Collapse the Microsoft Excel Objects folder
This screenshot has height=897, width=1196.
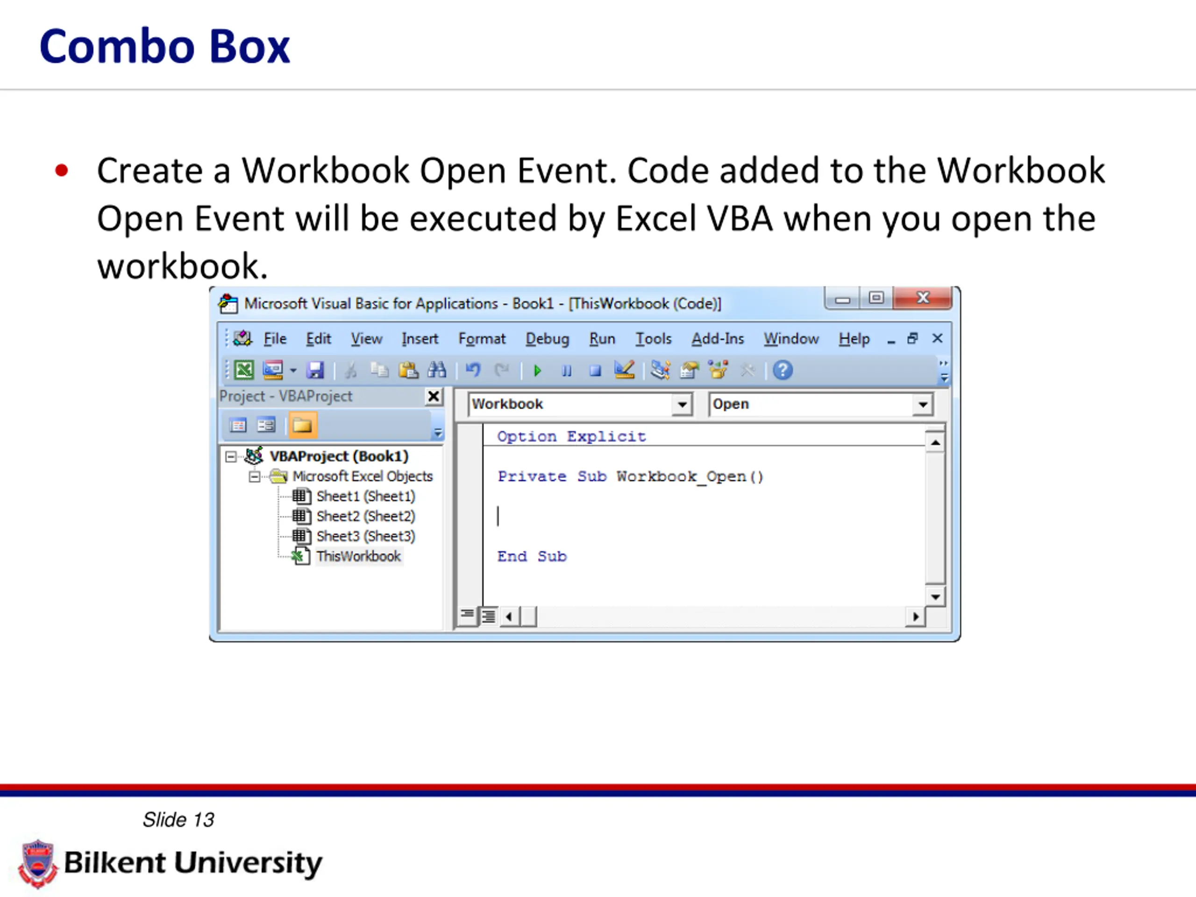(254, 477)
